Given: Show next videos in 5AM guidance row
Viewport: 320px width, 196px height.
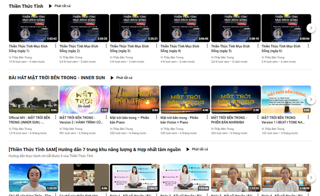Looking at the screenshot, I should (x=311, y=178).
